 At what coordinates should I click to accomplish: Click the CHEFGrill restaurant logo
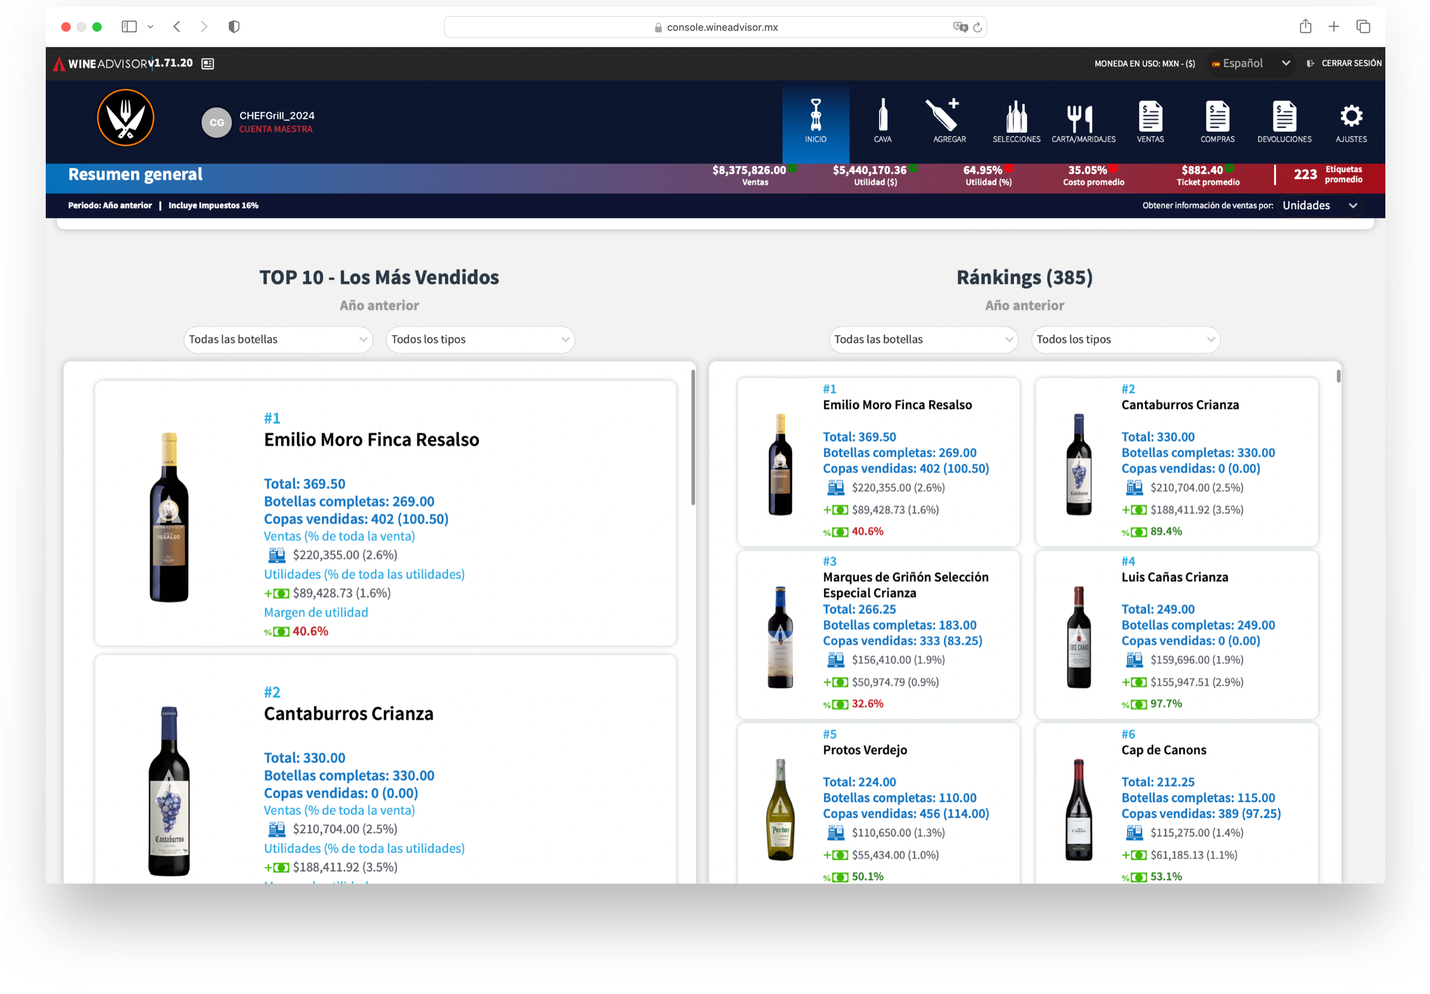[125, 118]
